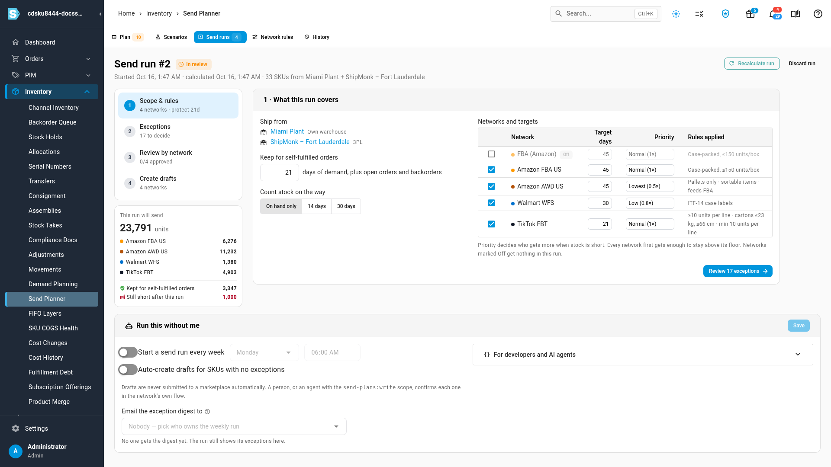Click the Recalculate run button
Image resolution: width=831 pixels, height=467 pixels.
(752, 64)
